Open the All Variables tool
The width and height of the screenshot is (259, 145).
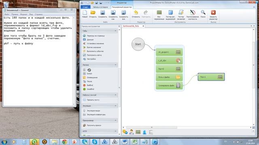[x=159, y=15]
